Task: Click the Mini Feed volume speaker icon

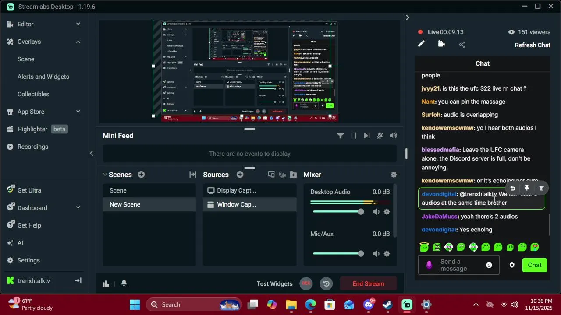Action: pyautogui.click(x=394, y=136)
